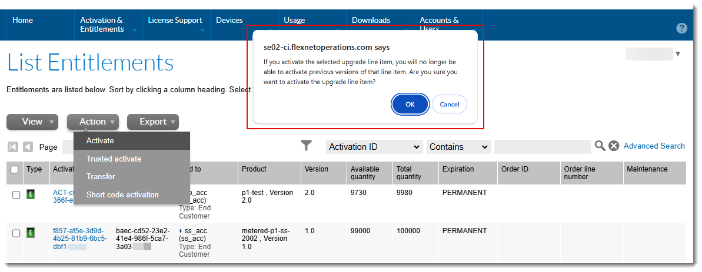The height and width of the screenshot is (272, 702).
Task: Open the Advanced Search link
Action: pos(654,146)
